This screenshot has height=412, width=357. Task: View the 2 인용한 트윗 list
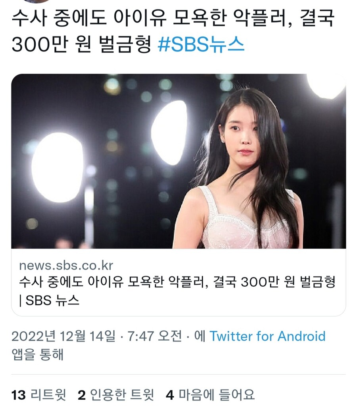[116, 395]
